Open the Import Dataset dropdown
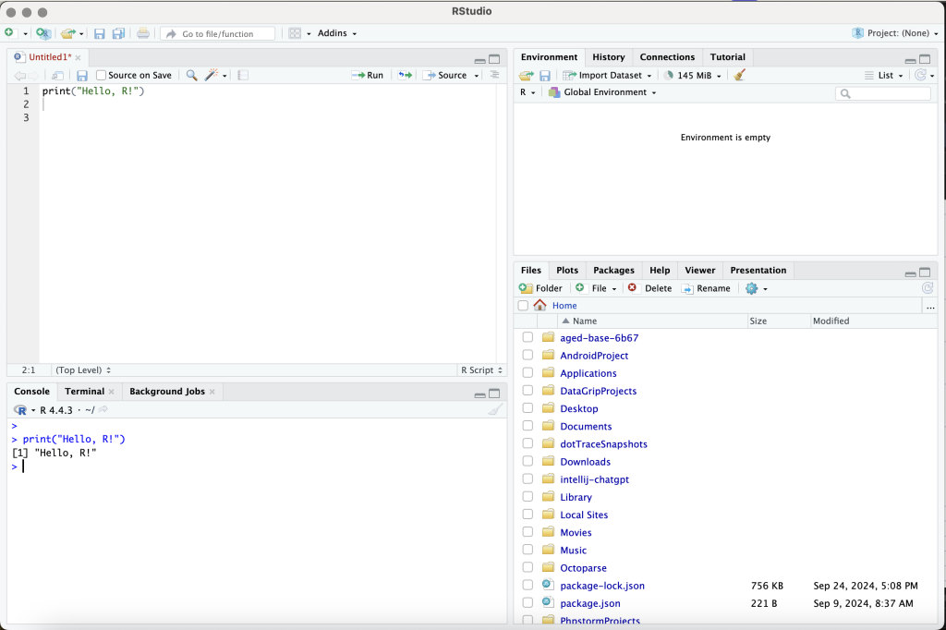The width and height of the screenshot is (946, 630). [607, 75]
